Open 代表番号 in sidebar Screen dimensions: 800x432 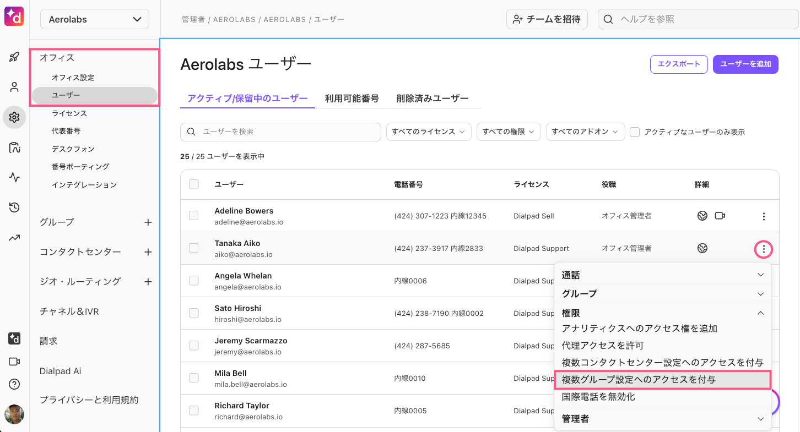tap(66, 131)
